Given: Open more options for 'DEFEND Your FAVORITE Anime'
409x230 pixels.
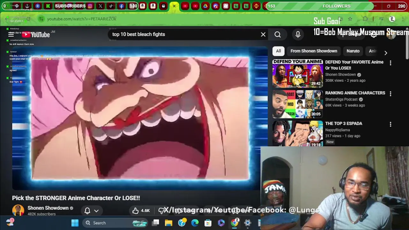Looking at the screenshot, I should coord(390,63).
